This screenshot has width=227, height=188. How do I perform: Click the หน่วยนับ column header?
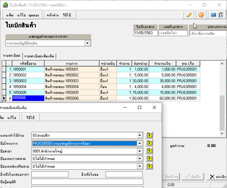[x=108, y=64]
